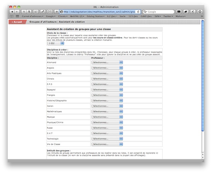Image resolution: width=212 pixels, height=173 pixels.
Task: Show Top Sites grid icon
Action: click(17, 16)
